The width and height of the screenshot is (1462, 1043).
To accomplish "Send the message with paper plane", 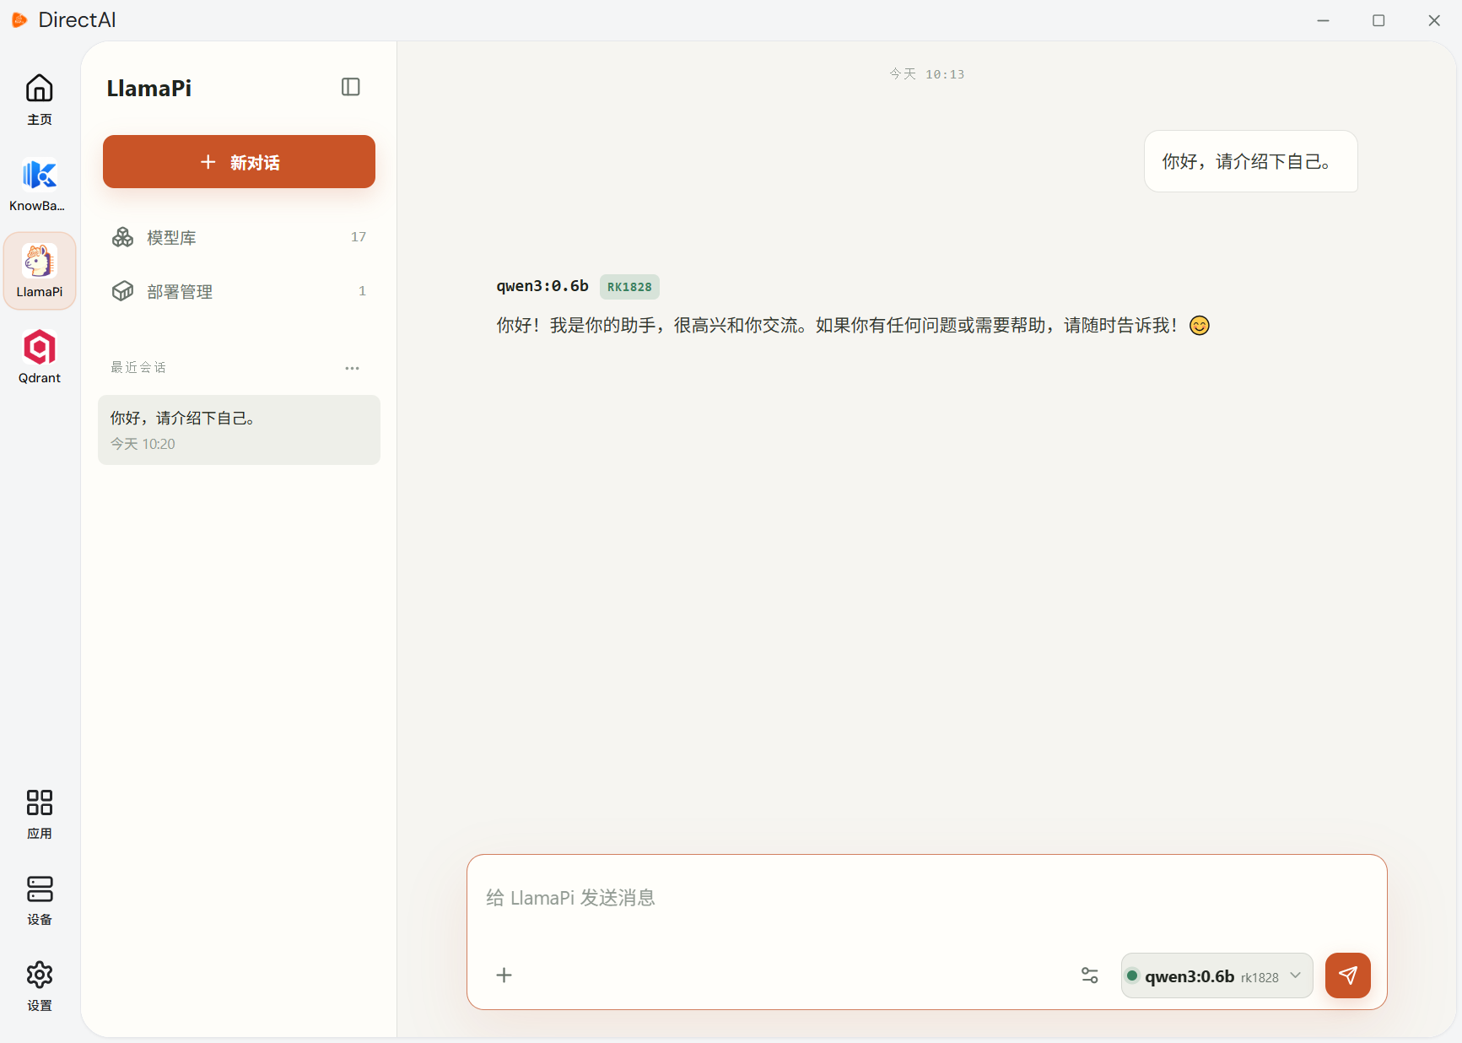I will 1347,975.
